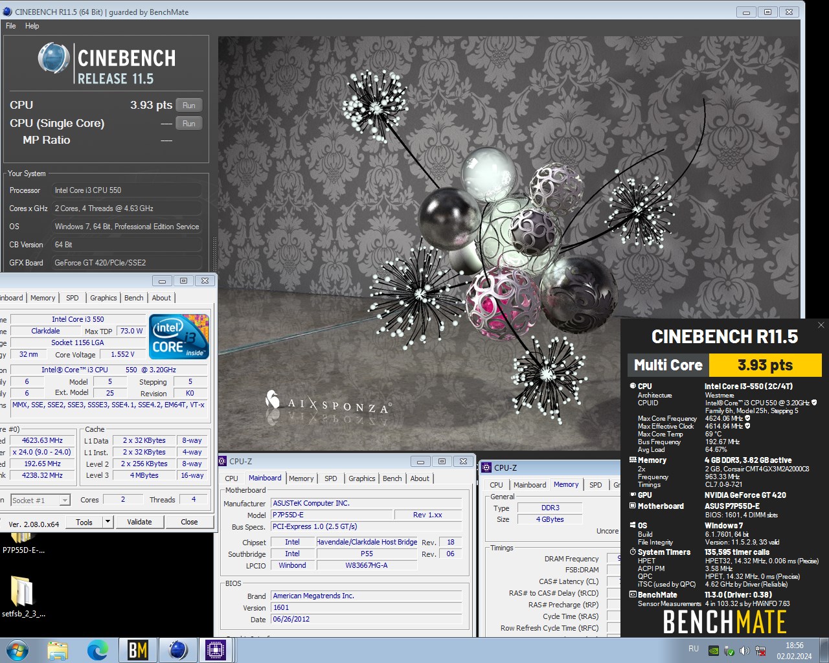The width and height of the screenshot is (829, 663).
Task: Open the File menu in Cinebench
Action: (11, 26)
